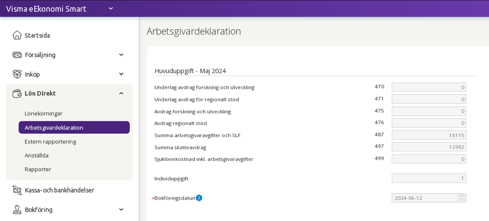Image resolution: width=489 pixels, height=221 pixels.
Task: Click the Arbetsgivardeklaration page heading
Action: 193,31
